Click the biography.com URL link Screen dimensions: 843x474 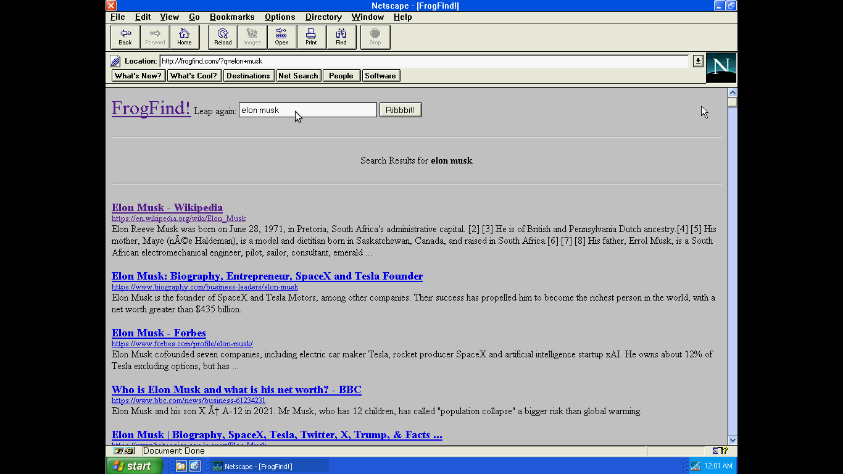pyautogui.click(x=205, y=287)
